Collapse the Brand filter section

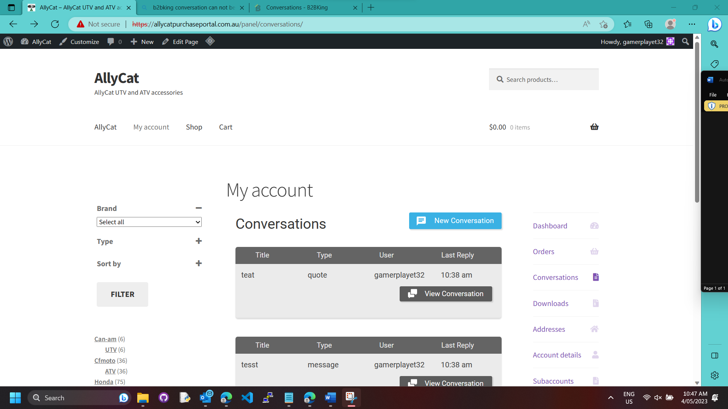pos(198,208)
